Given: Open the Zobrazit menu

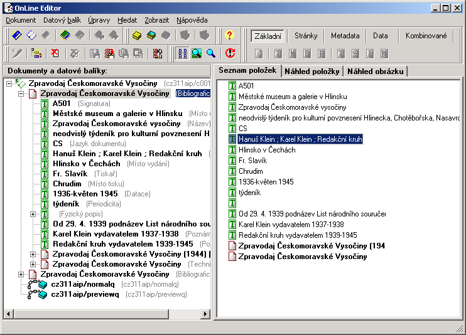Looking at the screenshot, I should (156, 20).
